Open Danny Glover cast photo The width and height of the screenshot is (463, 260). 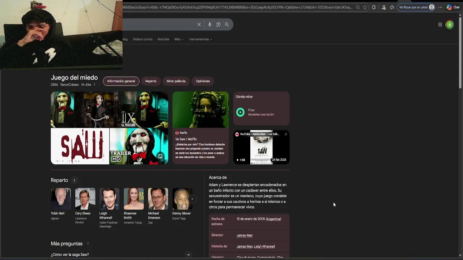pos(182,199)
